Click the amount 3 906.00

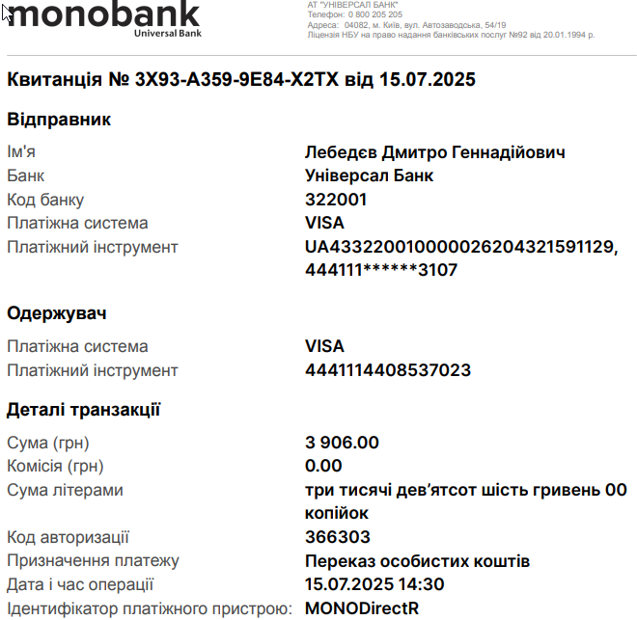[x=342, y=443]
